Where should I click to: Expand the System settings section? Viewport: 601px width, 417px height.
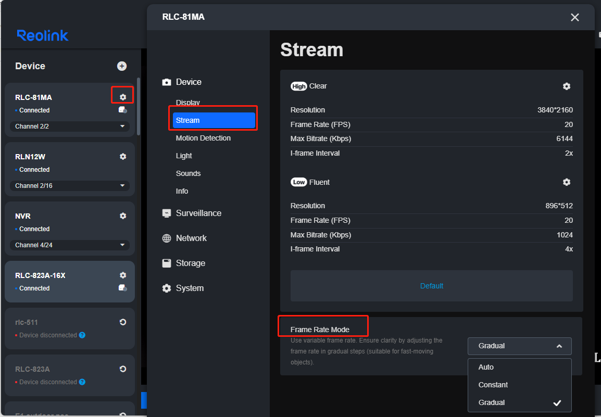tap(183, 288)
